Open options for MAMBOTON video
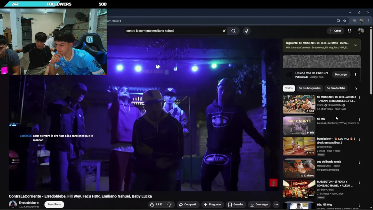373x210 pixels. point(359,182)
